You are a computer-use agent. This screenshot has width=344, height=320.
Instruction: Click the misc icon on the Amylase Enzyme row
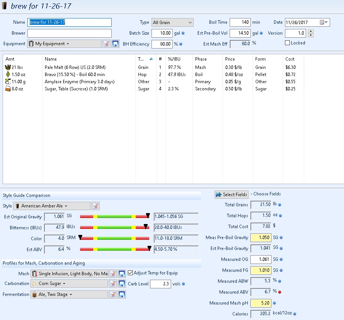tap(8, 81)
